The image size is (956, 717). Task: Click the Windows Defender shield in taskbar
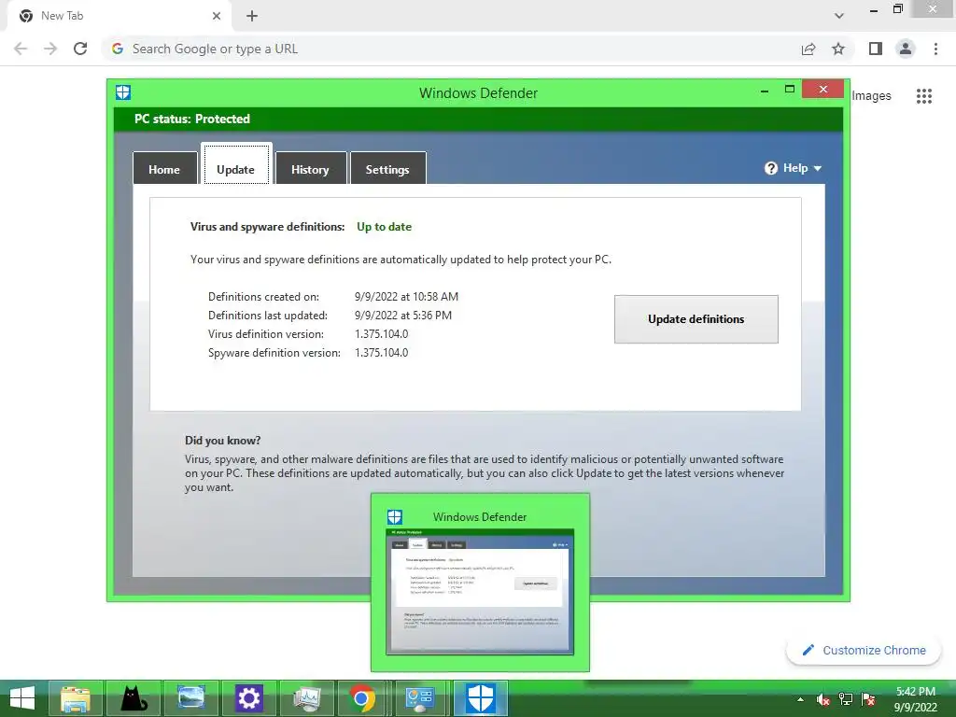click(480, 698)
